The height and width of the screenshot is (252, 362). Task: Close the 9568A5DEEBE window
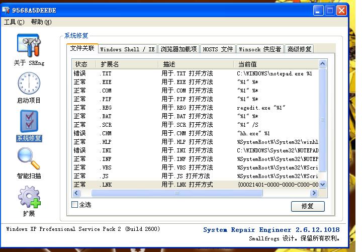pos(342,11)
